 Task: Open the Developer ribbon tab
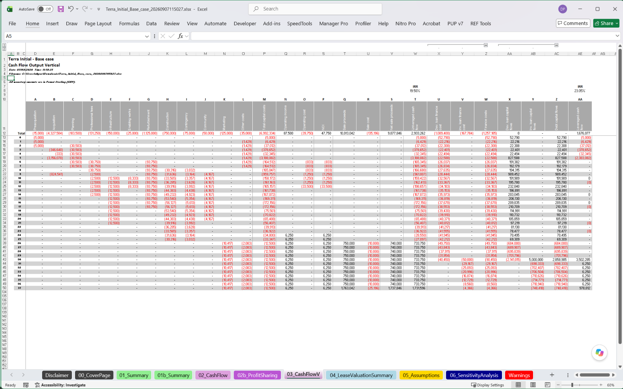point(245,24)
